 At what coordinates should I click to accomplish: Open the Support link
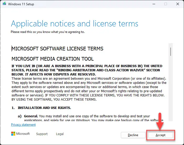pyautogui.click(x=42, y=134)
